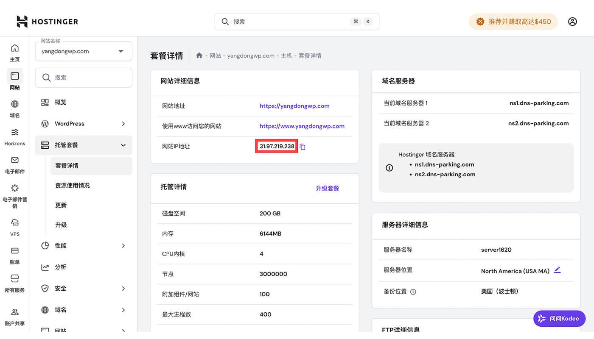Collapse the 托管套餐 section

[84, 145]
